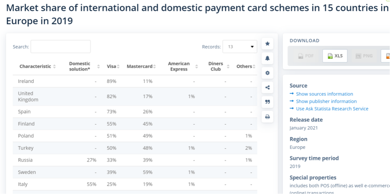The width and height of the screenshot is (390, 194).
Task: Open the Records count dropdown
Action: point(240,47)
